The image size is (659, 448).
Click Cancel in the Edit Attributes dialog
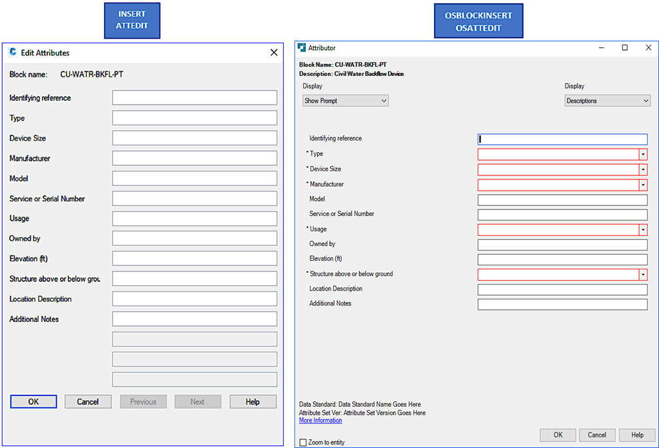click(x=88, y=402)
